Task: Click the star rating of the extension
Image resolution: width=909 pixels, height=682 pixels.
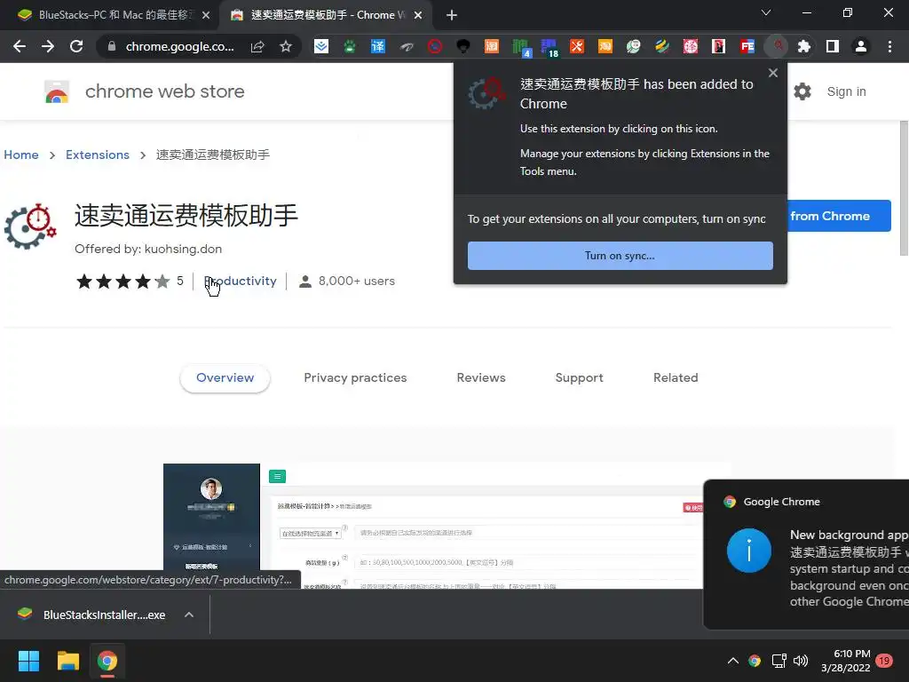Action: (x=123, y=282)
